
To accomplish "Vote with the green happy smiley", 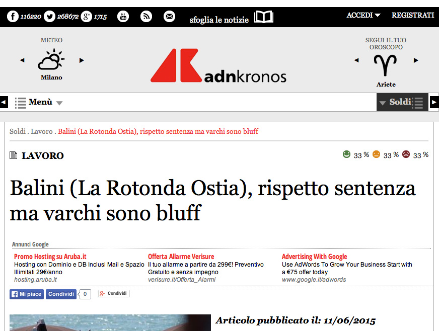I will (x=346, y=154).
